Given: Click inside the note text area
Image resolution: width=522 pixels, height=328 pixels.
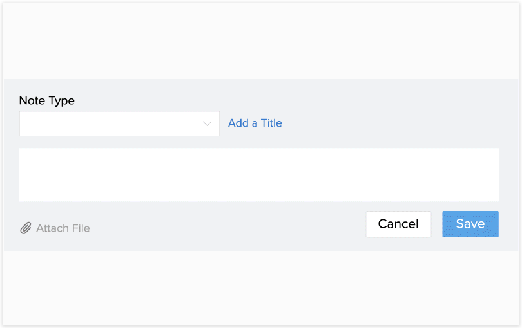Looking at the screenshot, I should click(259, 175).
